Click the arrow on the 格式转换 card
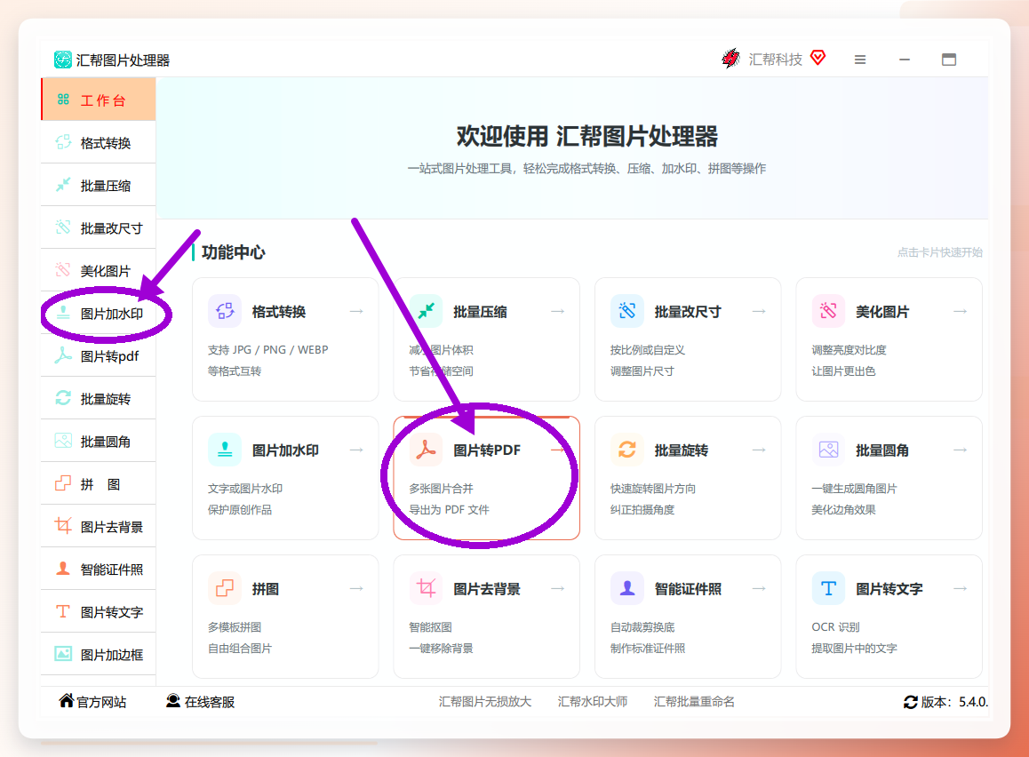The image size is (1029, 757). (x=356, y=311)
